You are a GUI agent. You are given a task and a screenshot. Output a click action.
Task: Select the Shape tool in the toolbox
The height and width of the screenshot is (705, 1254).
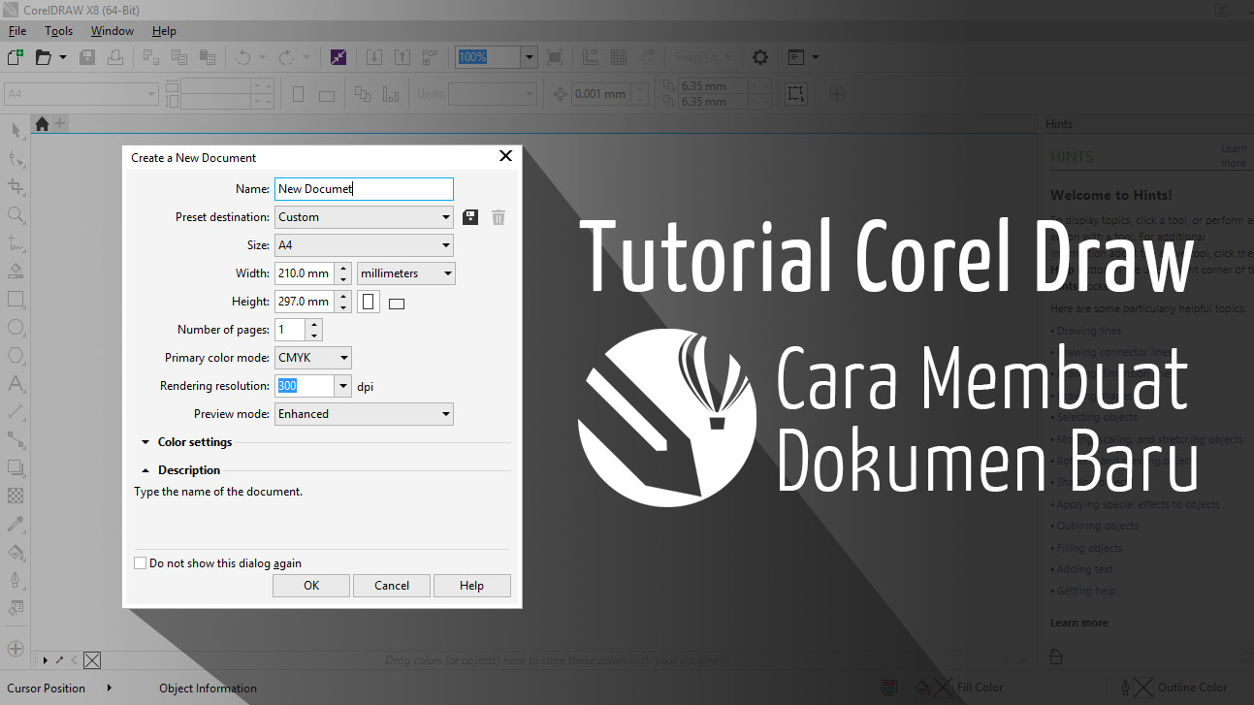tap(16, 158)
